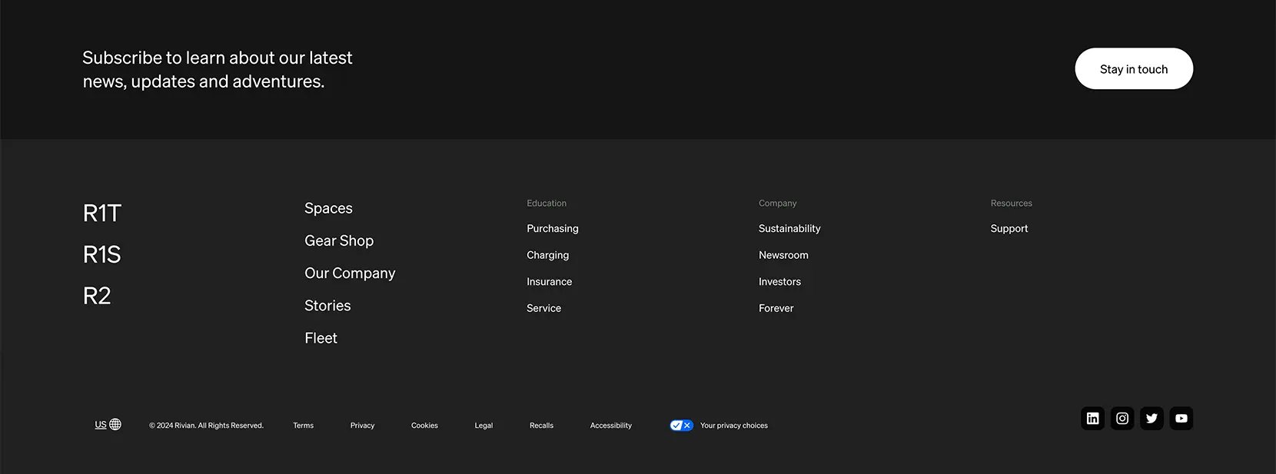Open the Charging education link
This screenshot has width=1276, height=474.
[x=548, y=255]
